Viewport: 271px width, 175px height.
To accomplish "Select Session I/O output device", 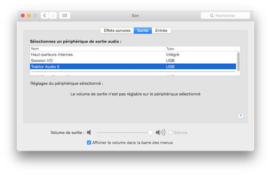I will (133, 61).
